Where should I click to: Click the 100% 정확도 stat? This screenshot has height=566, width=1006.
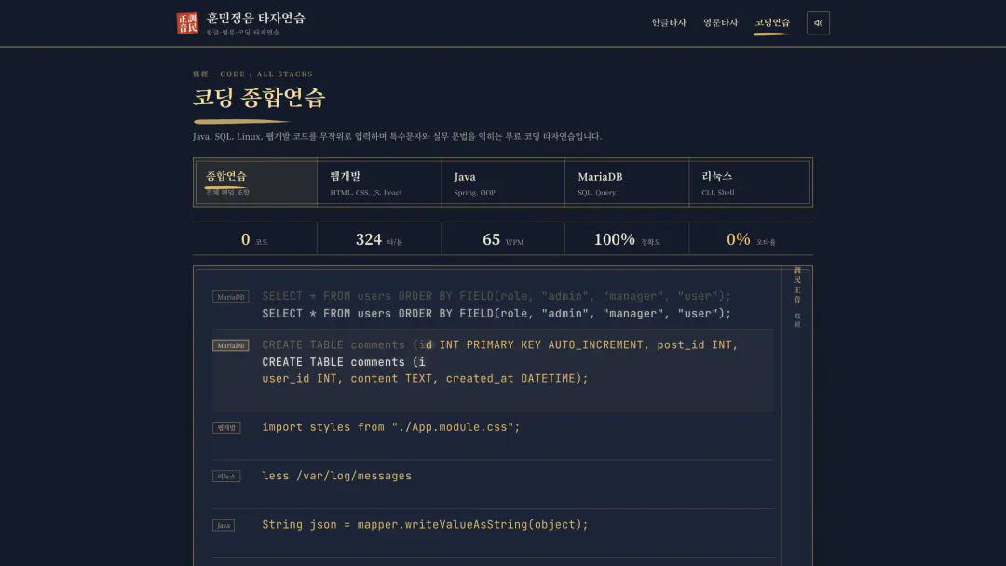[627, 239]
